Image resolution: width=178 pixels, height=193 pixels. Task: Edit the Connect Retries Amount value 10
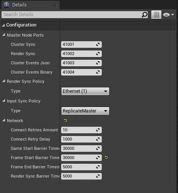point(81,130)
